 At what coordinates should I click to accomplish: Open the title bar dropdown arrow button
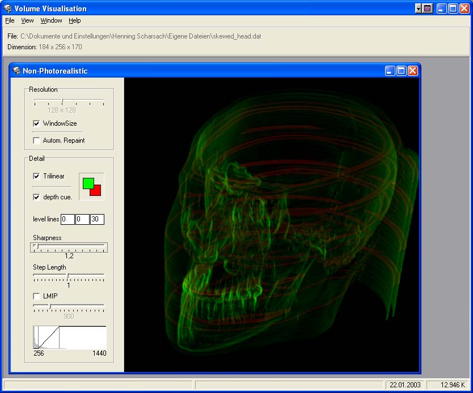pos(419,8)
